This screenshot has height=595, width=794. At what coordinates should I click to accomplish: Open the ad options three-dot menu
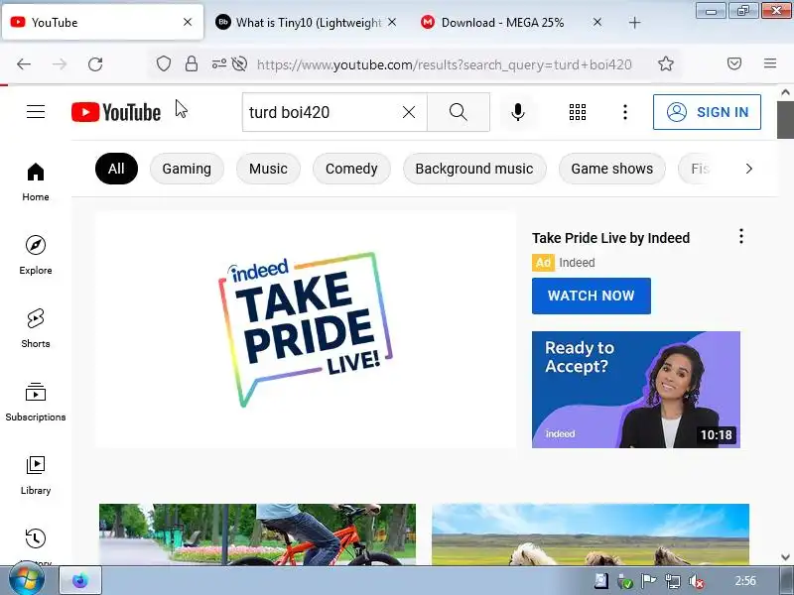coord(741,236)
